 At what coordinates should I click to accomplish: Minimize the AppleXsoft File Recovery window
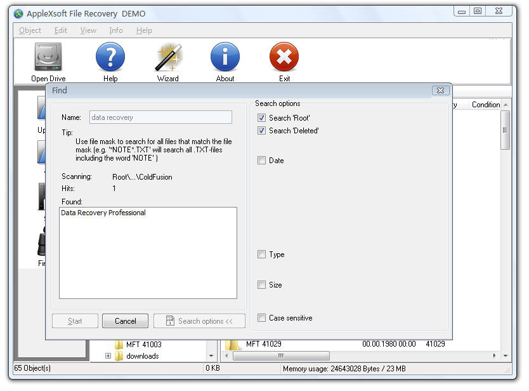click(x=462, y=11)
